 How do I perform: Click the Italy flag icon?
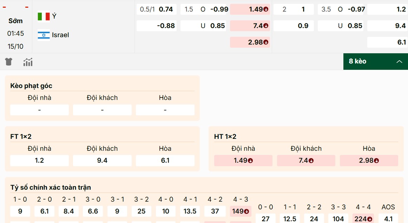pyautogui.click(x=43, y=16)
